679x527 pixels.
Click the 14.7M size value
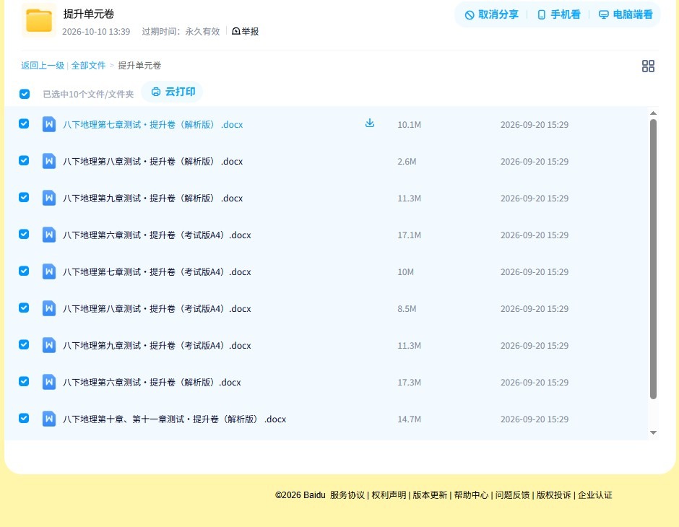point(410,419)
